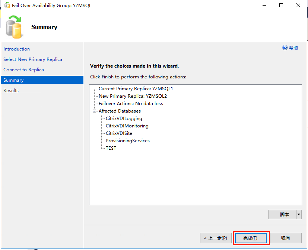Collapse the Affected Databases tree node
The width and height of the screenshot is (308, 250).
(95, 111)
